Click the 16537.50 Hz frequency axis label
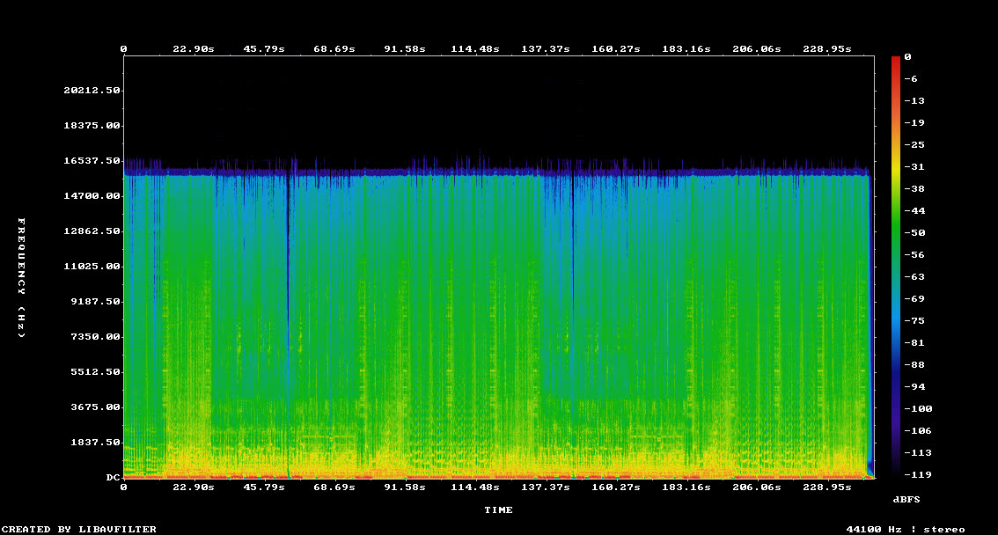Image resolution: width=998 pixels, height=535 pixels. tap(92, 161)
